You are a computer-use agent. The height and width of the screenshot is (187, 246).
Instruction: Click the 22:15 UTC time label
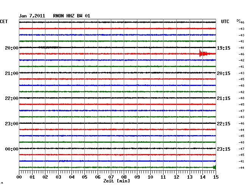click(x=224, y=124)
